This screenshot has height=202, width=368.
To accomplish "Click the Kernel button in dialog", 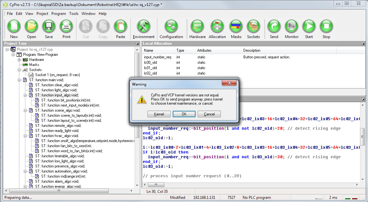I will 159,114.
